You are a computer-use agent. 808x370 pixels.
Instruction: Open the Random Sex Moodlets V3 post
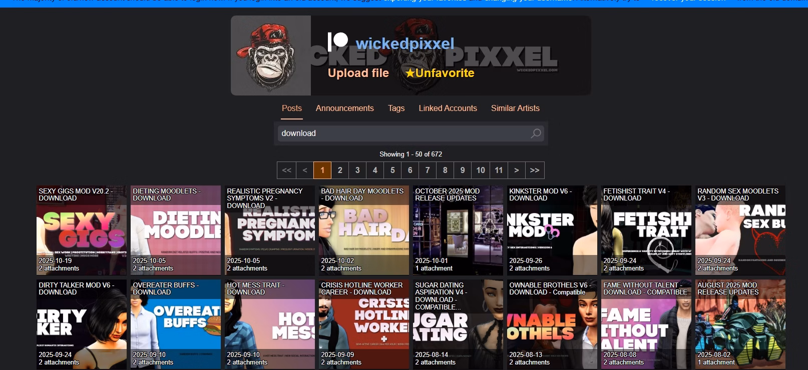pos(740,230)
